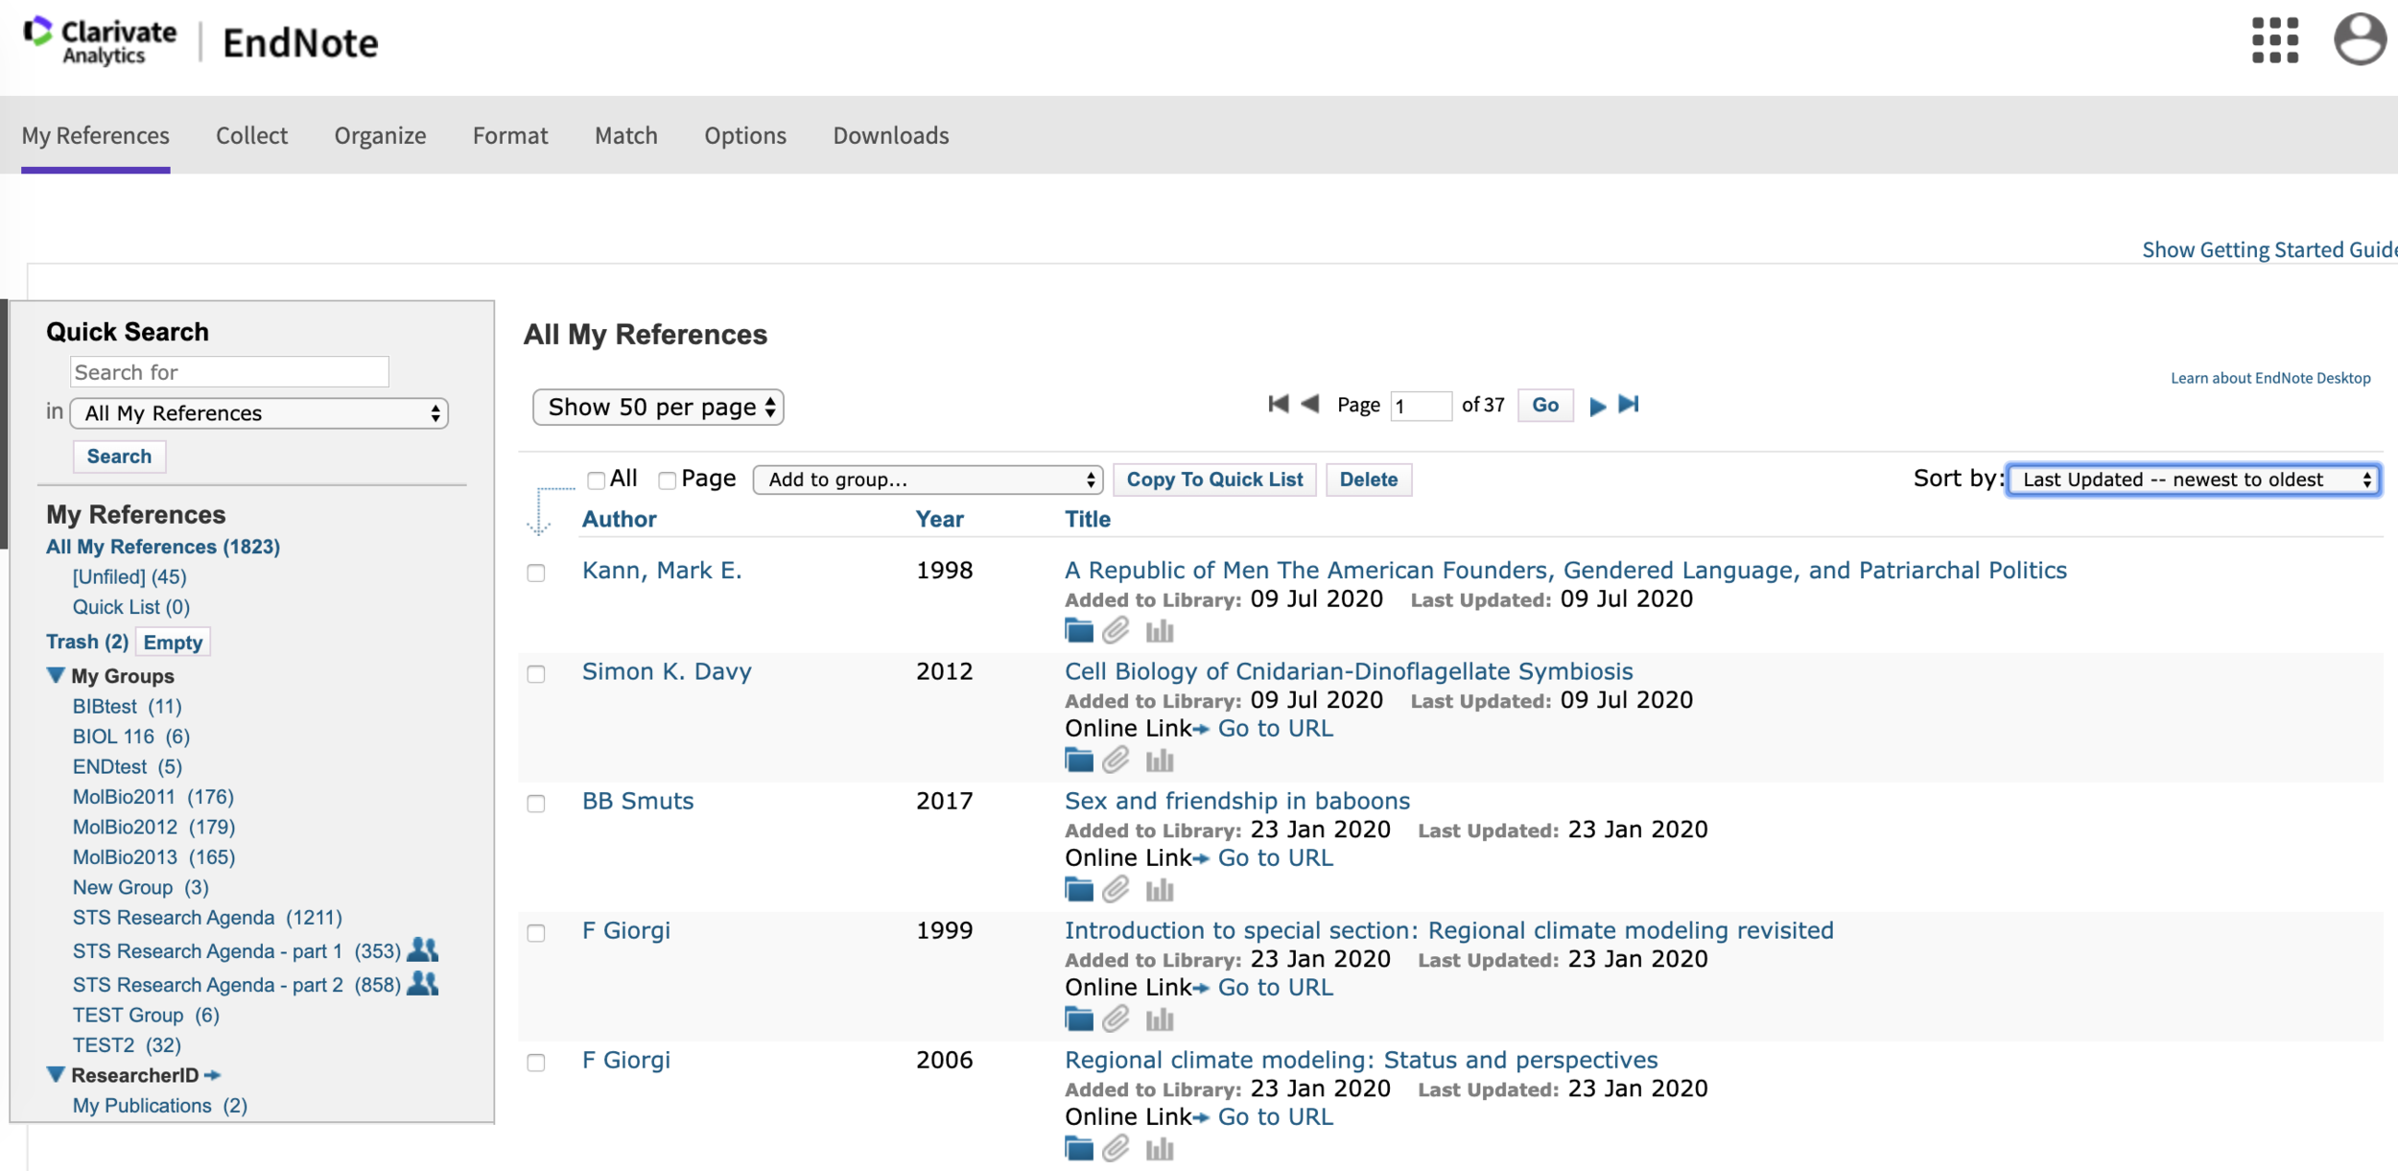Jump to first page arrow
2398x1171 pixels.
pyautogui.click(x=1278, y=405)
